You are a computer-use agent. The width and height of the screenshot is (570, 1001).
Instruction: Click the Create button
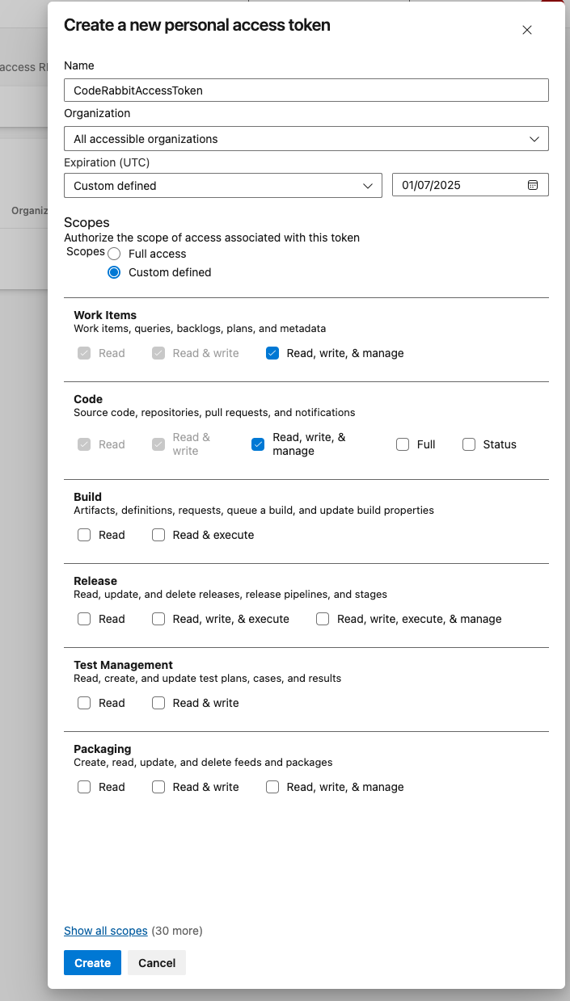coord(91,962)
